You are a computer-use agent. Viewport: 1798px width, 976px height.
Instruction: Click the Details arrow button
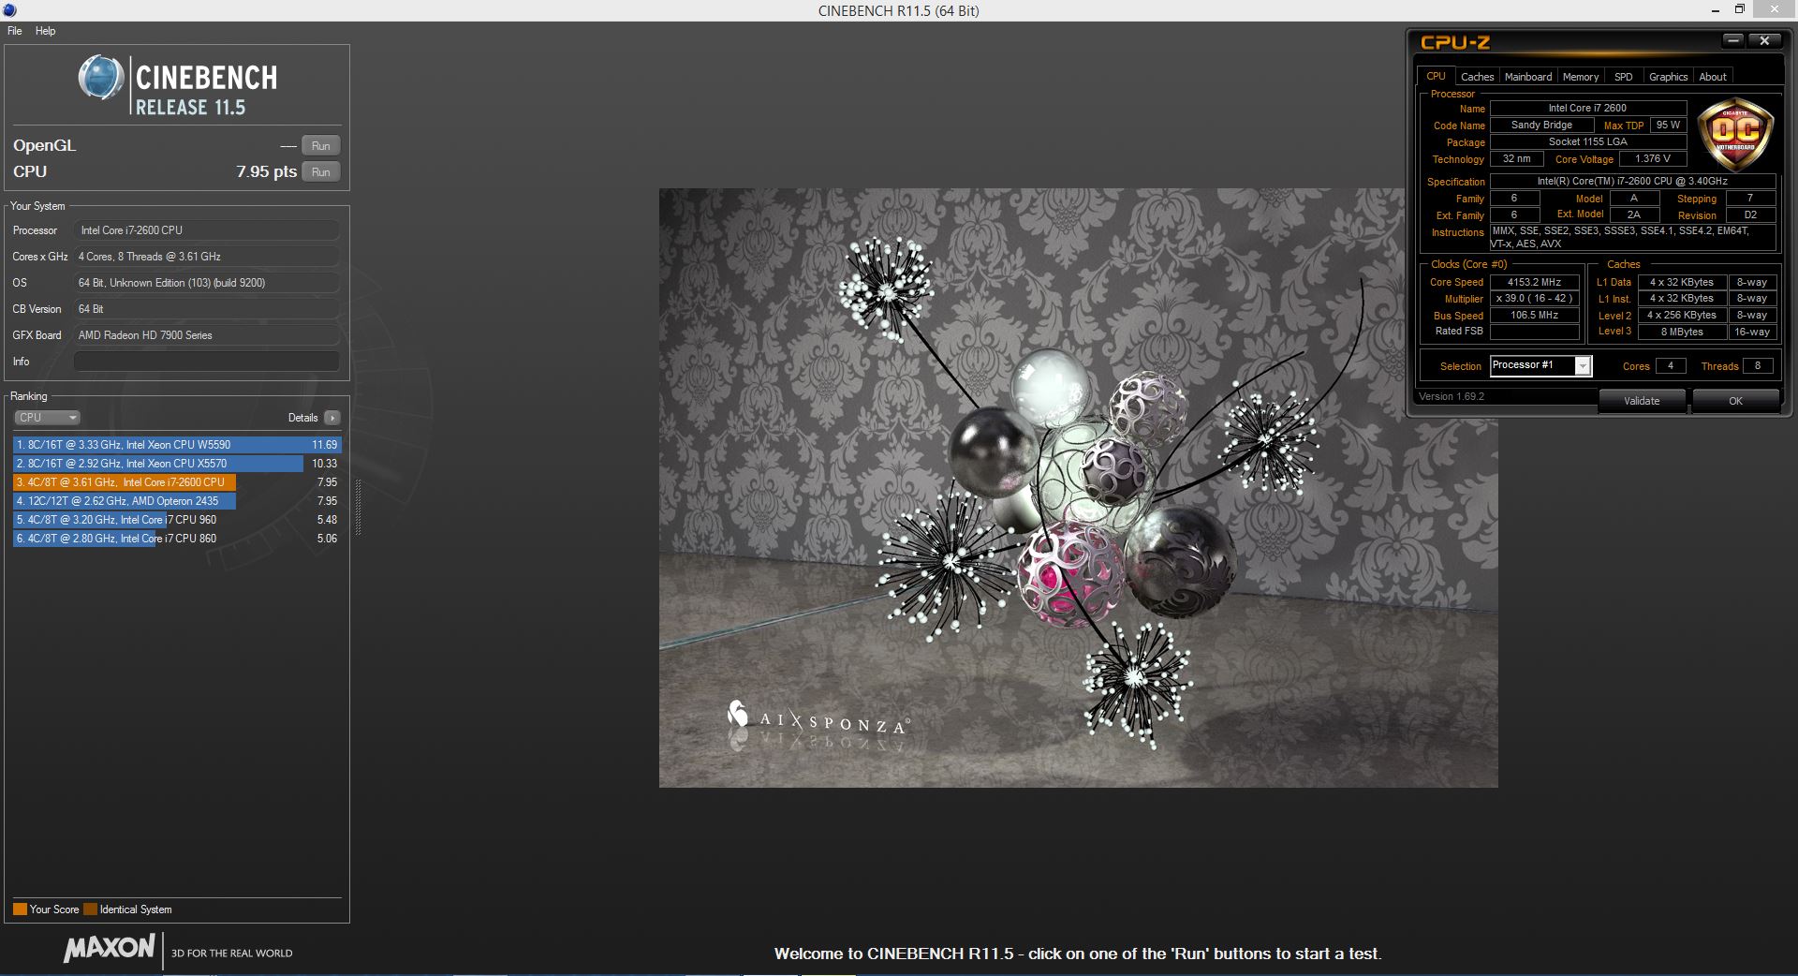[x=332, y=418]
